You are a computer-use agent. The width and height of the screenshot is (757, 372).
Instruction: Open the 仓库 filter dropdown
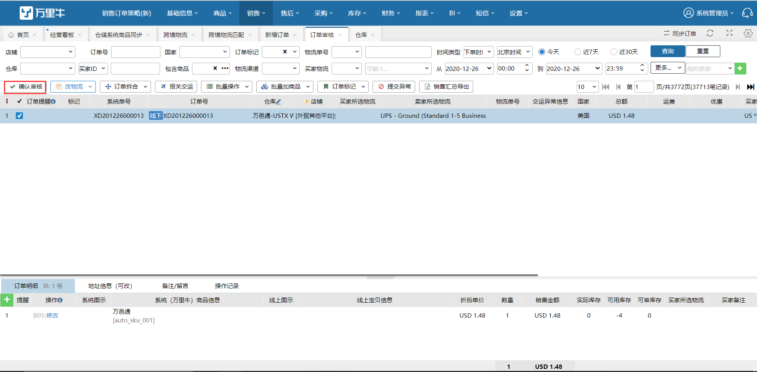(48, 68)
